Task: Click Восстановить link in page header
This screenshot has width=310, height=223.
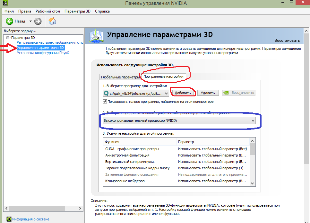Action: tap(287, 40)
